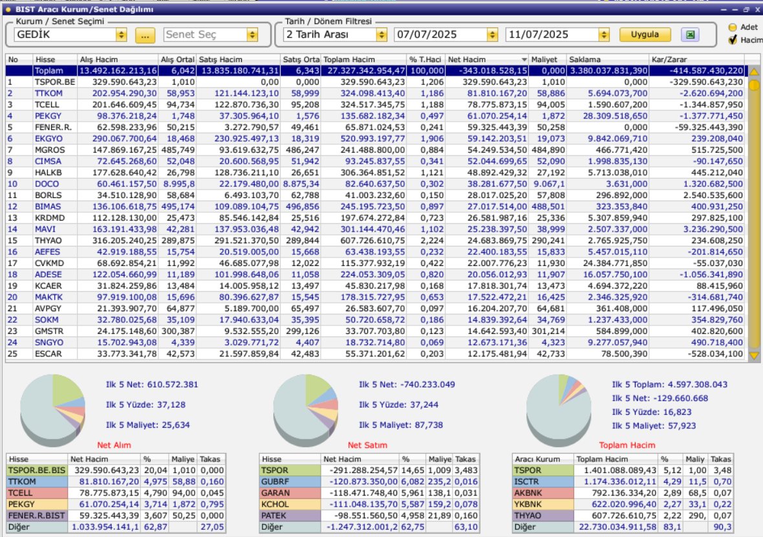Select the THYAO row in main table
The image size is (763, 537).
(x=375, y=241)
